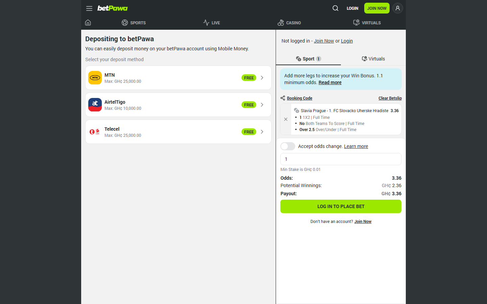Click the LOGIN button in header
The height and width of the screenshot is (304, 487).
point(352,8)
